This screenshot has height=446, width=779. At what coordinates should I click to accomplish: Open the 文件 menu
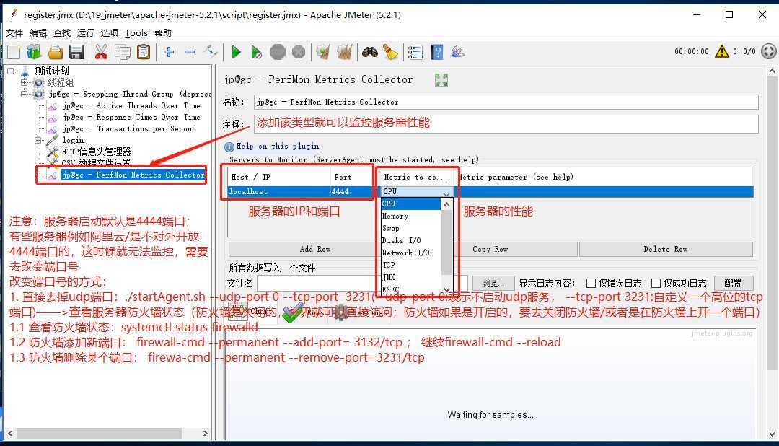(x=14, y=32)
